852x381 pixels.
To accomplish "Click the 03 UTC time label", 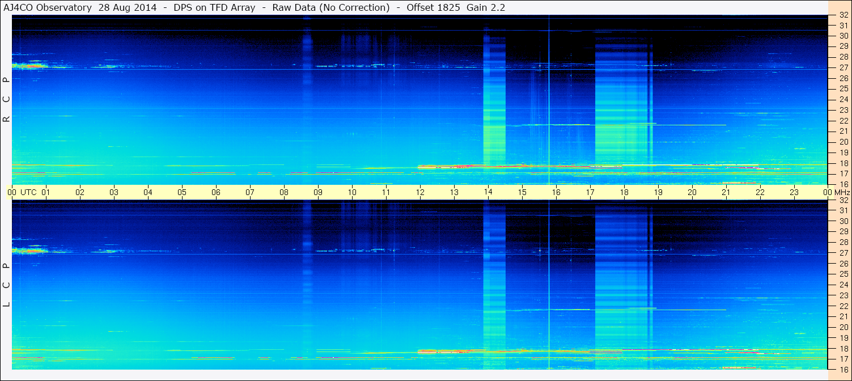I will pos(114,192).
